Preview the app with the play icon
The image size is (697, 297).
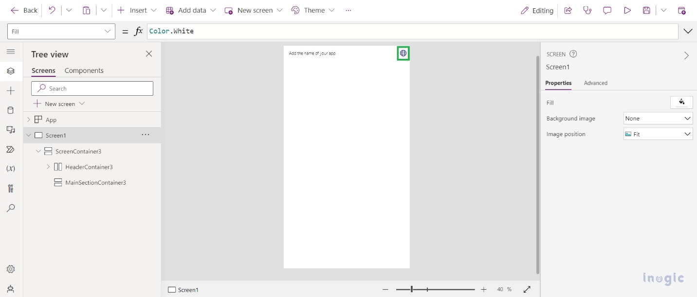627,10
